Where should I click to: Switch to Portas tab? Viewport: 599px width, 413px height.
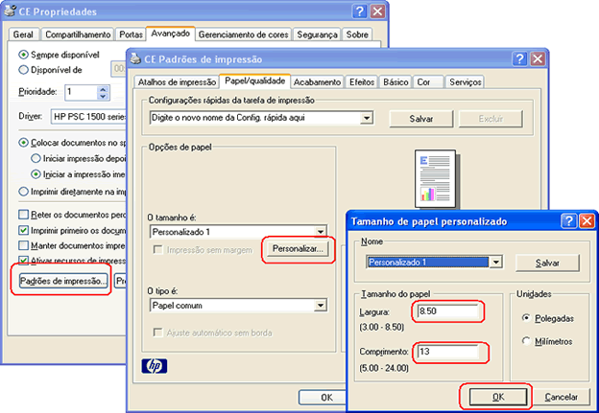(x=131, y=34)
